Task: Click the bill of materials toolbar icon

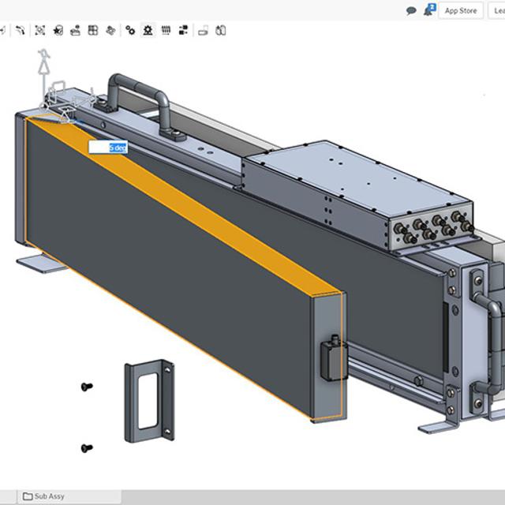Action: click(184, 31)
